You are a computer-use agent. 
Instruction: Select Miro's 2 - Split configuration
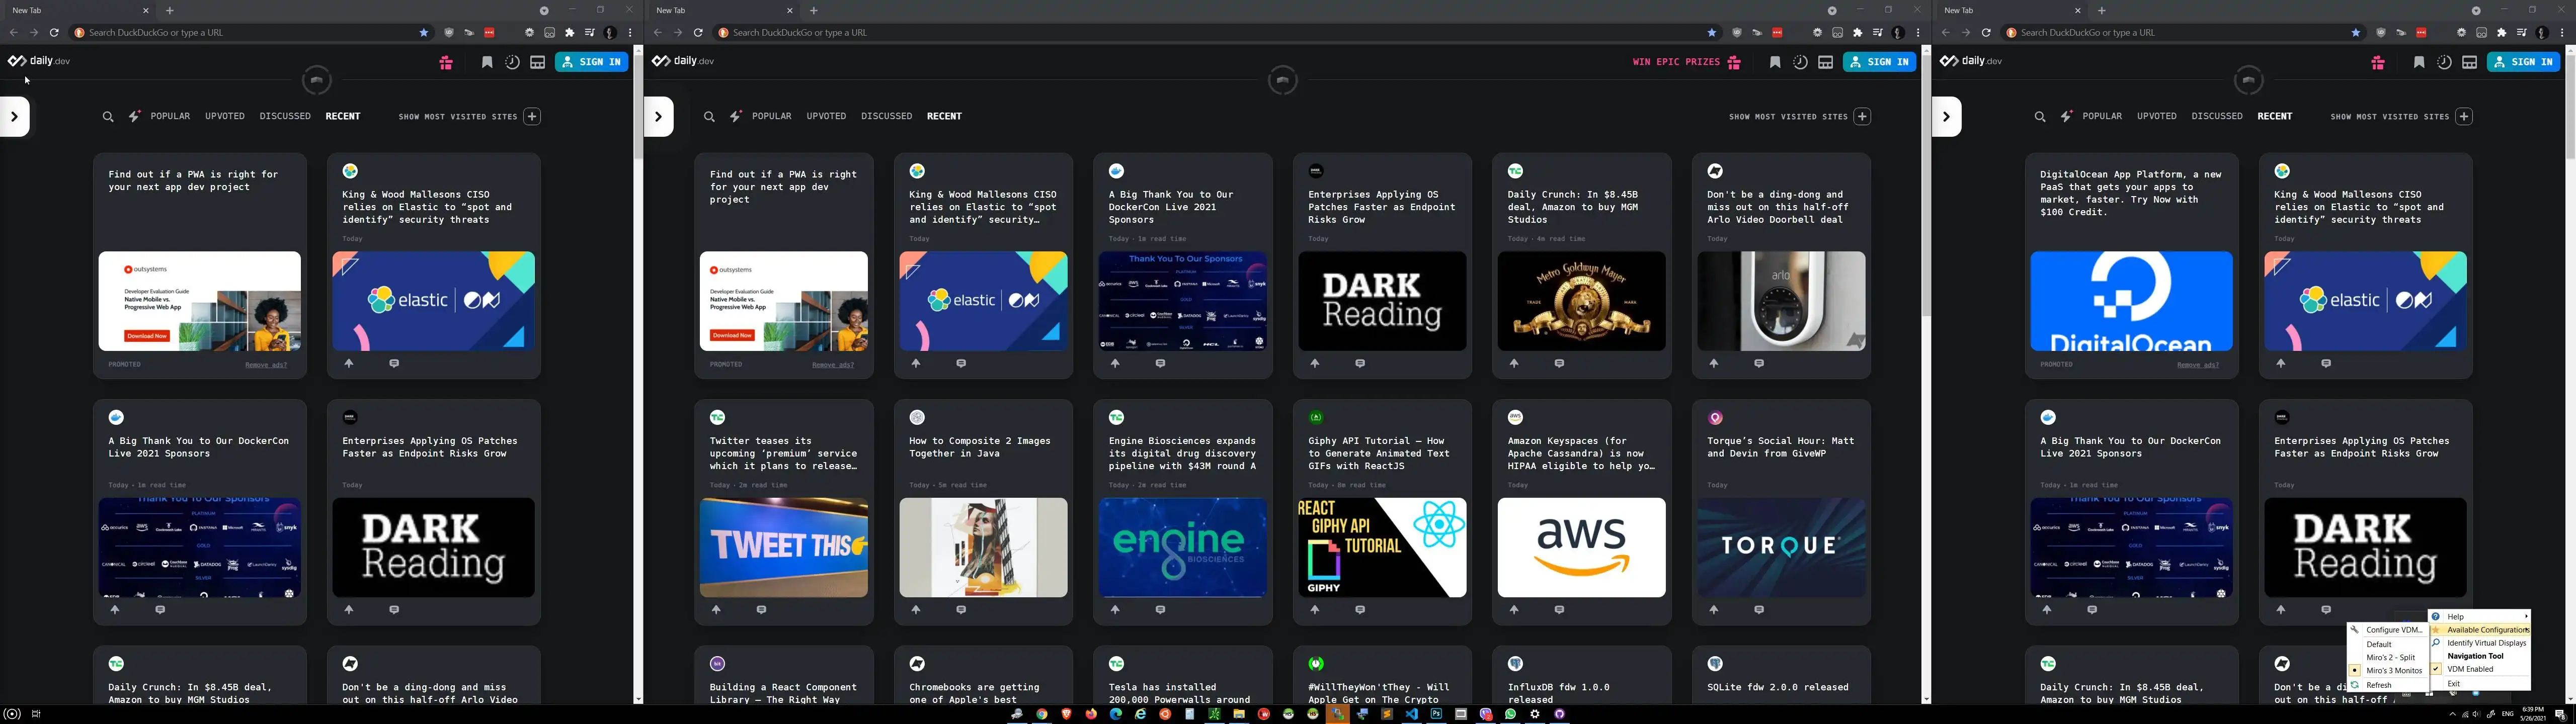[x=2390, y=657]
